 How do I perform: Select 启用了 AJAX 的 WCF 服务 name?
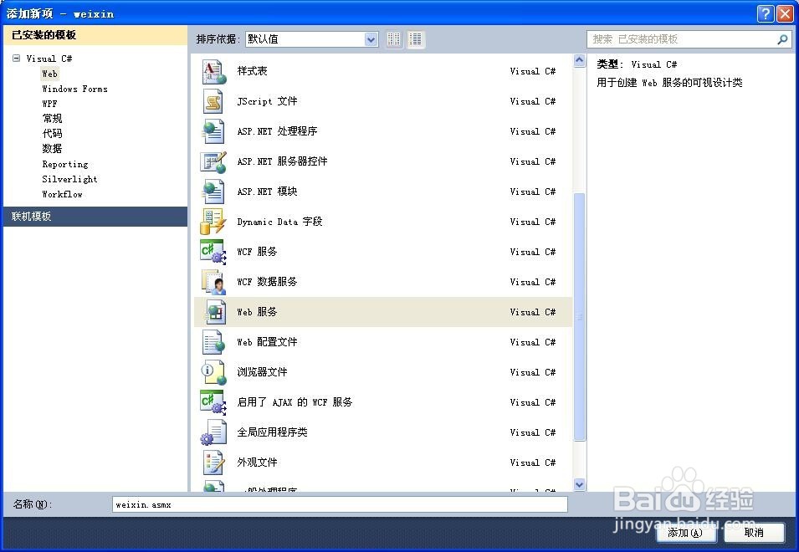295,401
